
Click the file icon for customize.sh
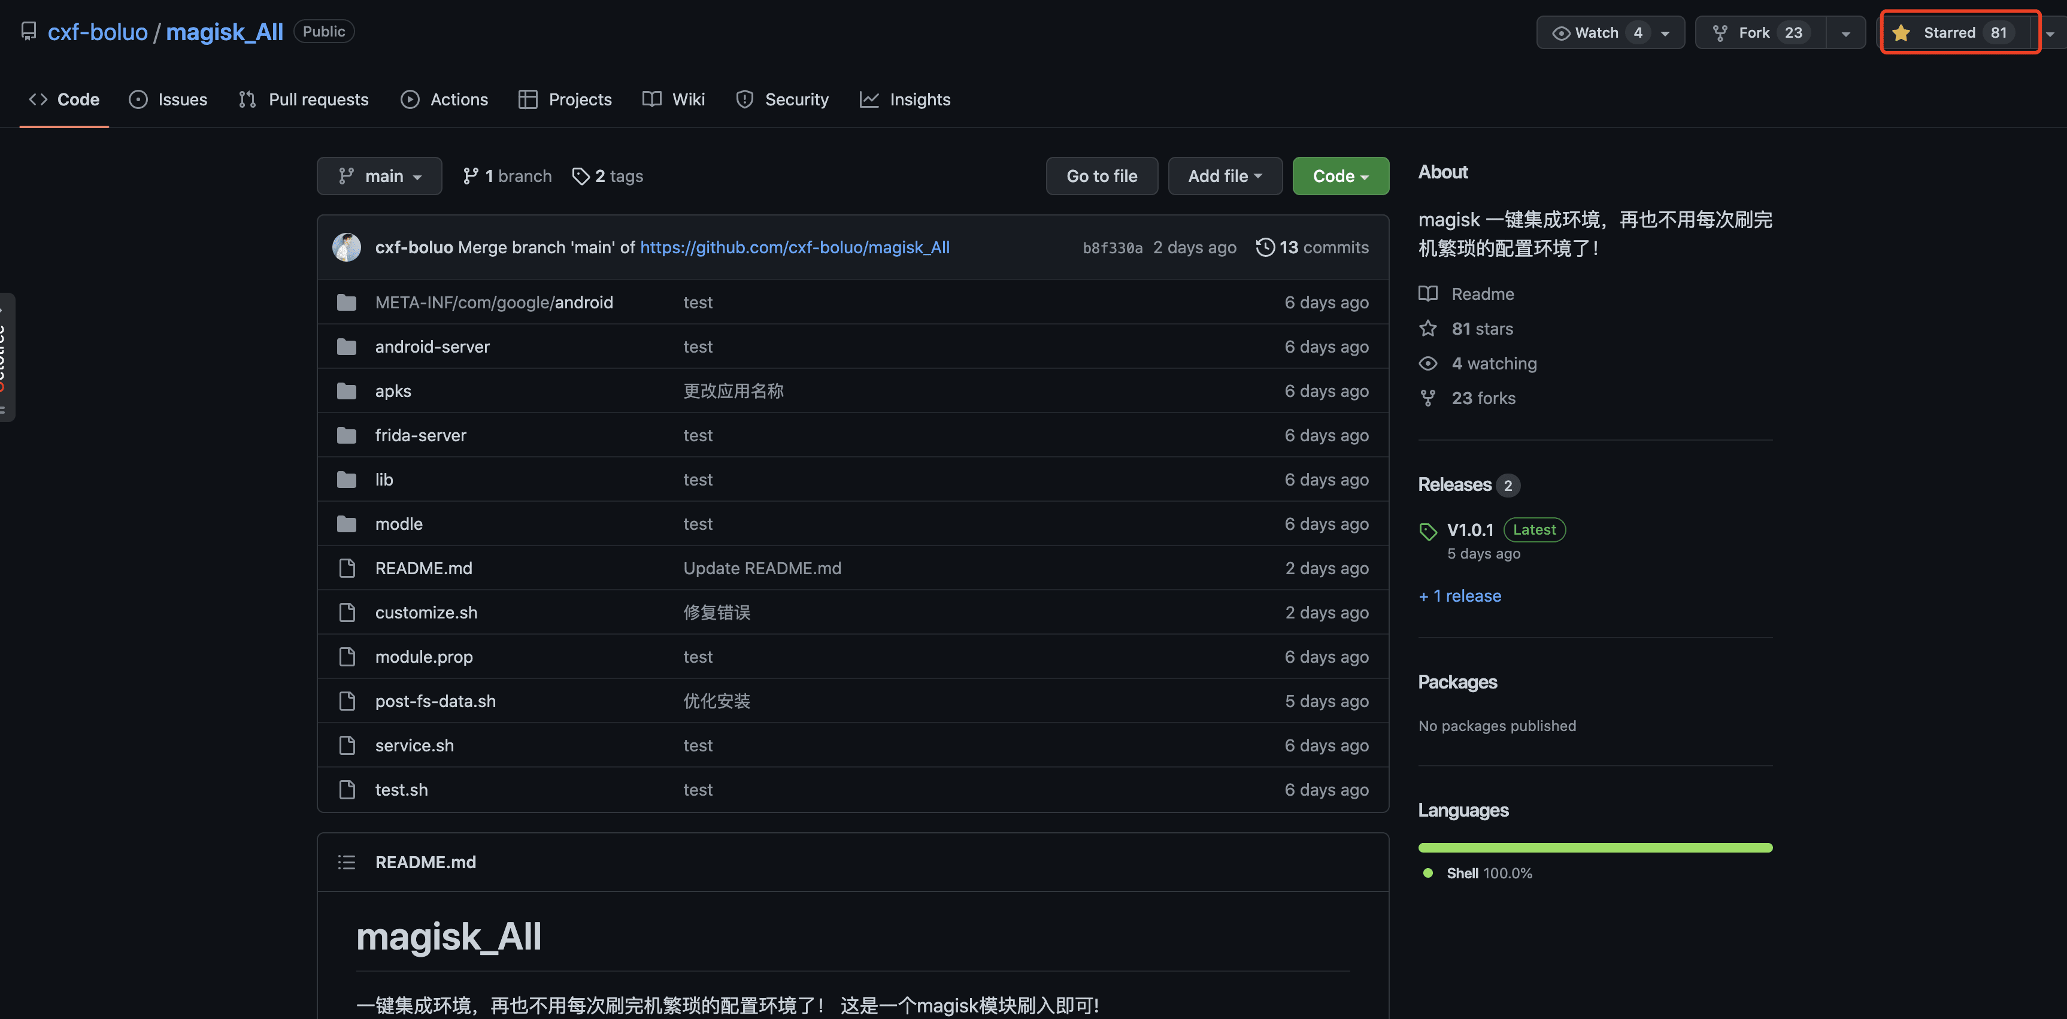tap(347, 612)
